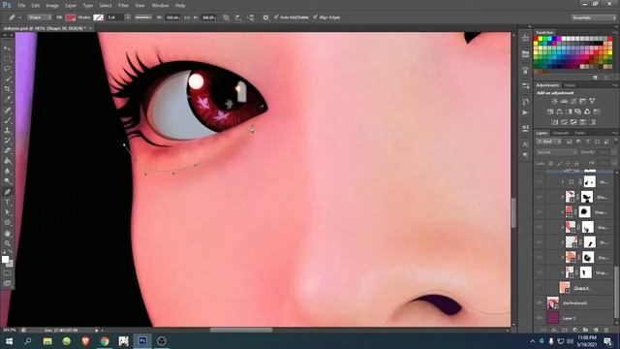Image resolution: width=620 pixels, height=349 pixels.
Task: Toggle Lock position of the layer
Action: [x=568, y=163]
